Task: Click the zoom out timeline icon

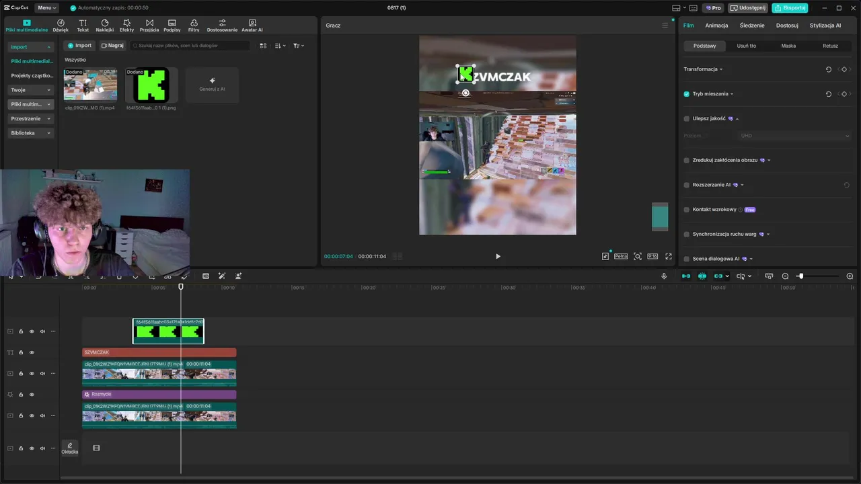Action: coord(785,276)
